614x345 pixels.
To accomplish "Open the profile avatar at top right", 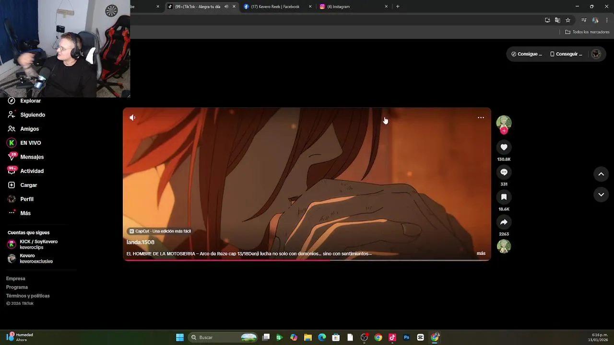I will pos(596,54).
